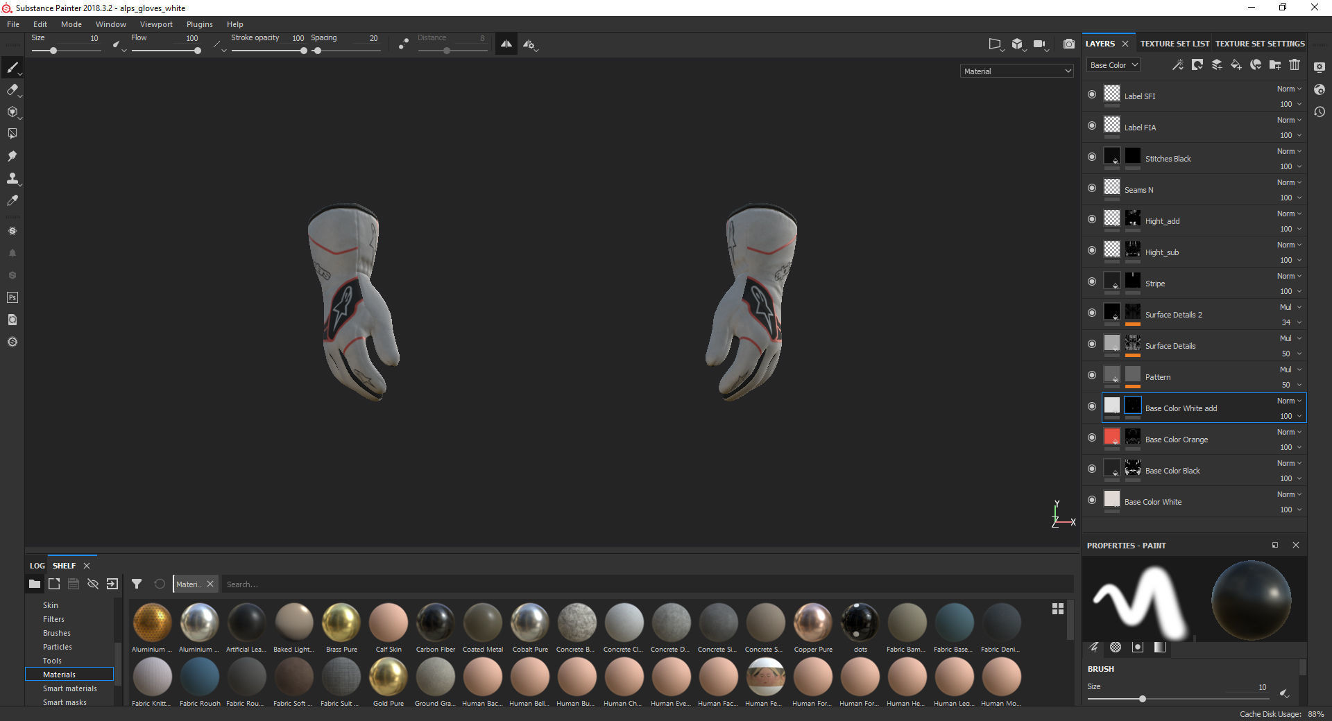The height and width of the screenshot is (721, 1332).
Task: Open the Mode menu
Action: click(x=71, y=24)
